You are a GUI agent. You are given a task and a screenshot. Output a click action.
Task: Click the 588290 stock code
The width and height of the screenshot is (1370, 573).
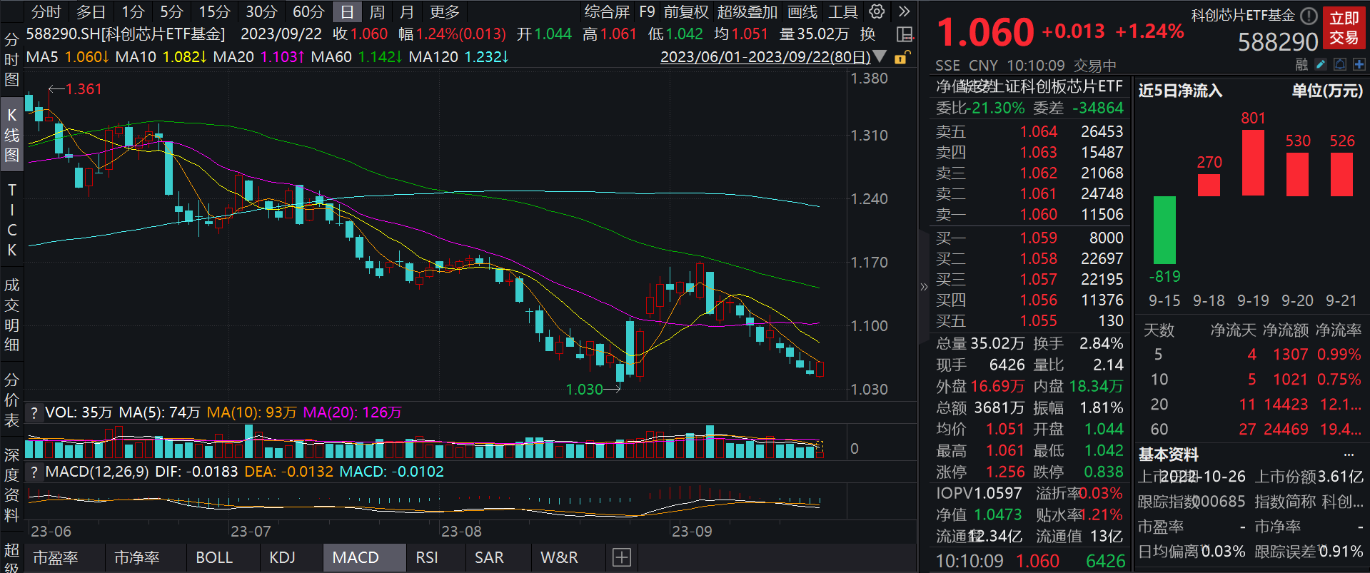click(x=1278, y=42)
